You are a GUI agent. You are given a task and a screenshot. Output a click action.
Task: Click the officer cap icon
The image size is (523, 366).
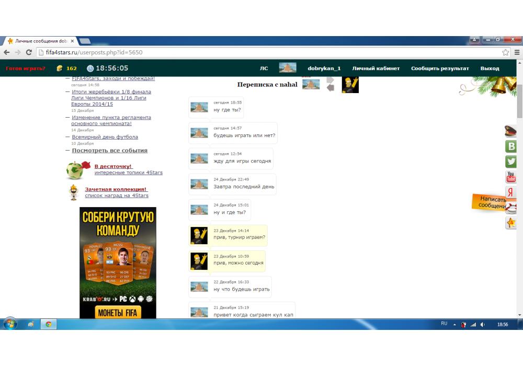point(510,131)
